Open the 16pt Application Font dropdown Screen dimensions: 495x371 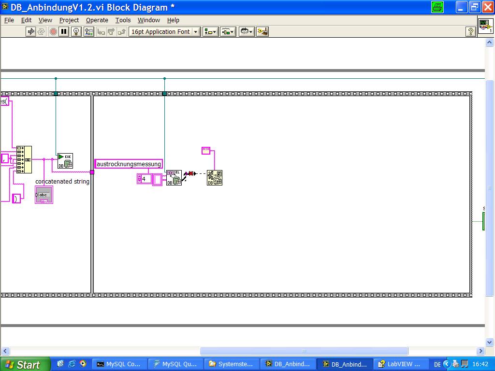click(164, 31)
